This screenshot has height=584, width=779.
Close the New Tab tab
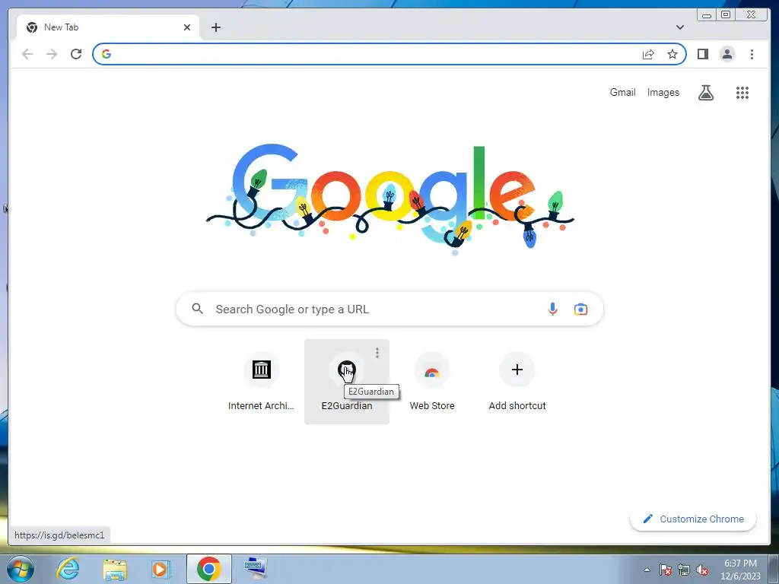coord(187,27)
